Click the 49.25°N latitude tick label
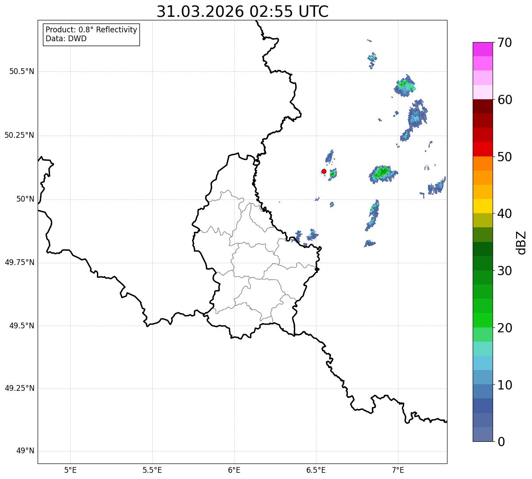 click(x=19, y=389)
